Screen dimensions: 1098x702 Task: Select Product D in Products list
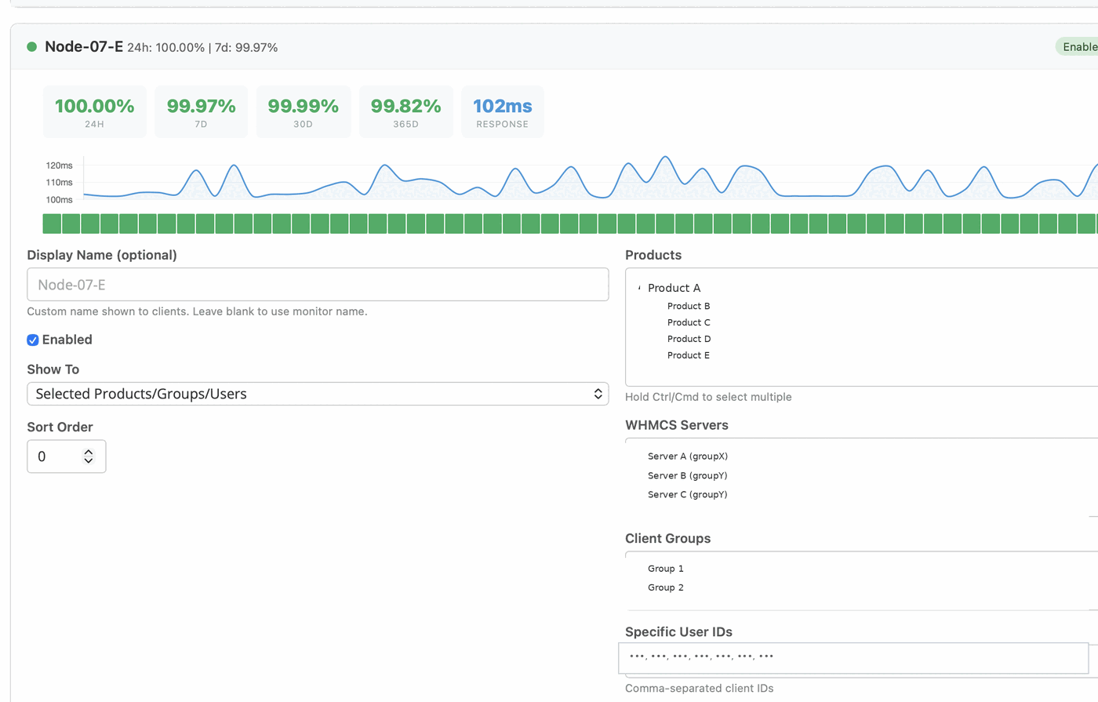pyautogui.click(x=689, y=339)
